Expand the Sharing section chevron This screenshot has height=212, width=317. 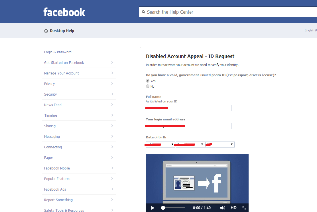point(112,126)
